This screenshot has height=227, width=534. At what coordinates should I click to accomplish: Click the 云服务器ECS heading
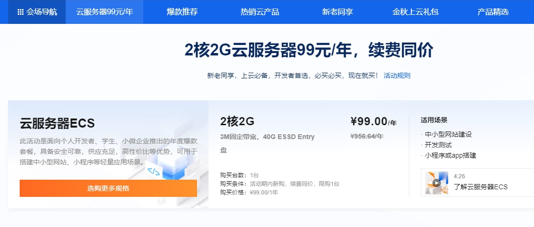(x=58, y=123)
